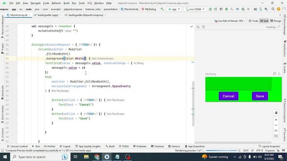This screenshot has width=287, height=161.
Task: Click the LF line separator status item
Action: pyautogui.click(x=252, y=151)
